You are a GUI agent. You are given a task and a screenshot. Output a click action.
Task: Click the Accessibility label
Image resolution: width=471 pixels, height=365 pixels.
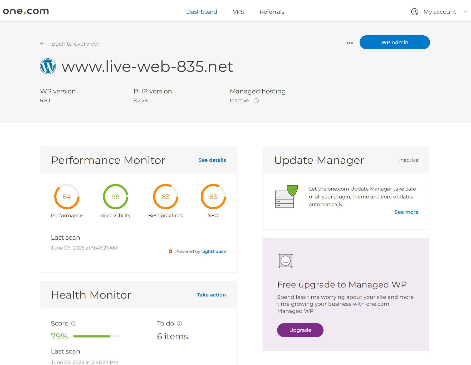point(116,216)
